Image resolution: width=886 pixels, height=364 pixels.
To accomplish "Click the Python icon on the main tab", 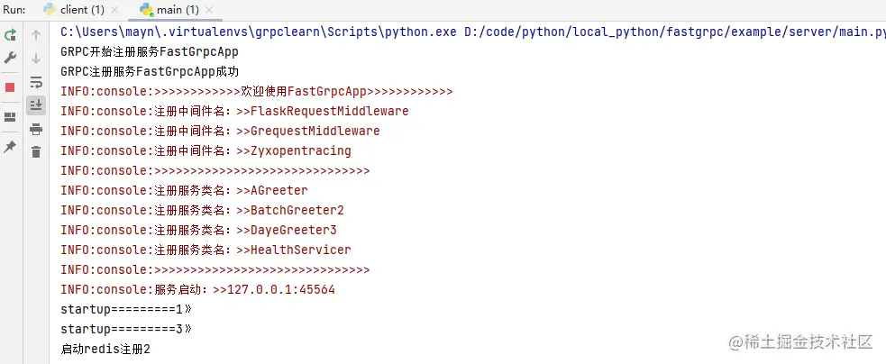I will (x=146, y=10).
